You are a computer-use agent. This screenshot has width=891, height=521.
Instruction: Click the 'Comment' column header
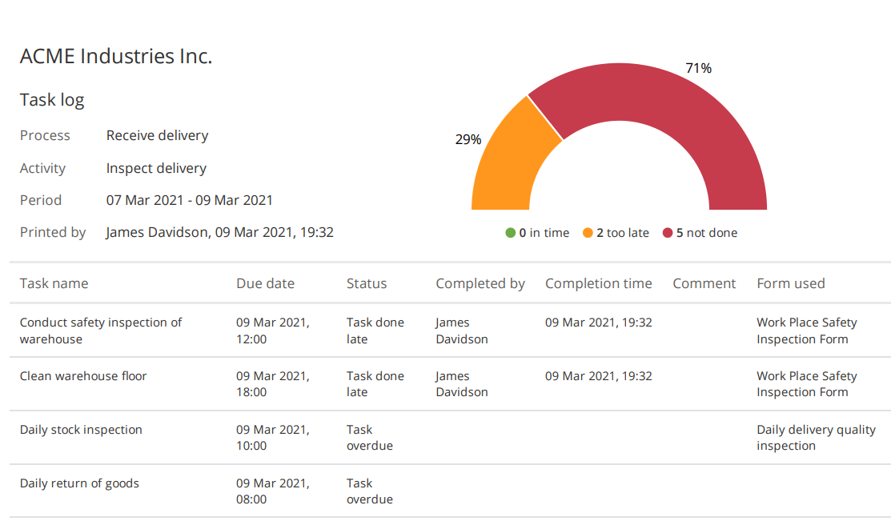click(704, 283)
